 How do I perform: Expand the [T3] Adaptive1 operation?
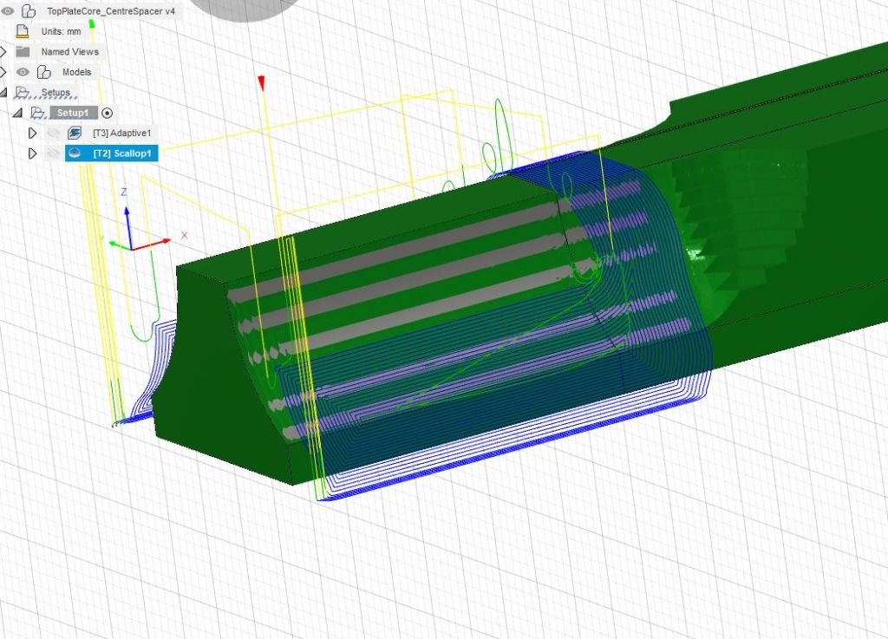tap(32, 133)
